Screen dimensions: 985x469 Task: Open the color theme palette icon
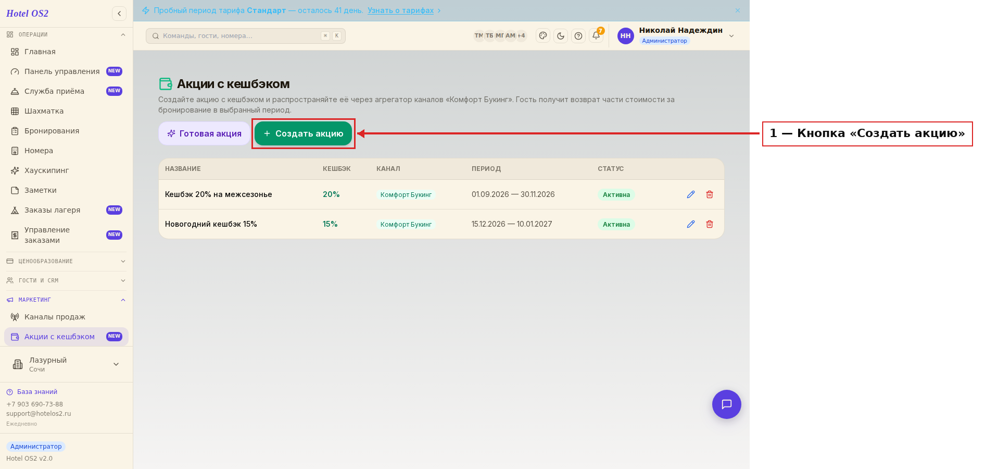543,36
